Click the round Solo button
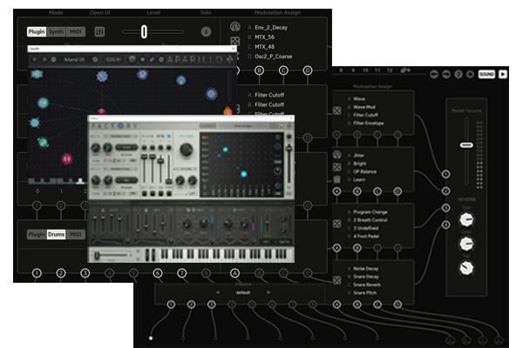 (207, 32)
